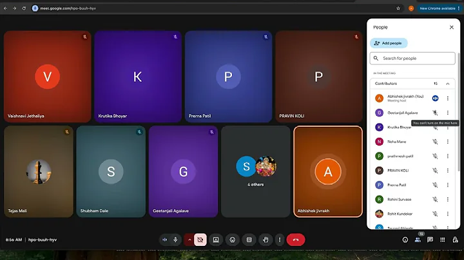The height and width of the screenshot is (260, 464).
Task: Select Shubham Dale video tile
Action: coord(111,172)
